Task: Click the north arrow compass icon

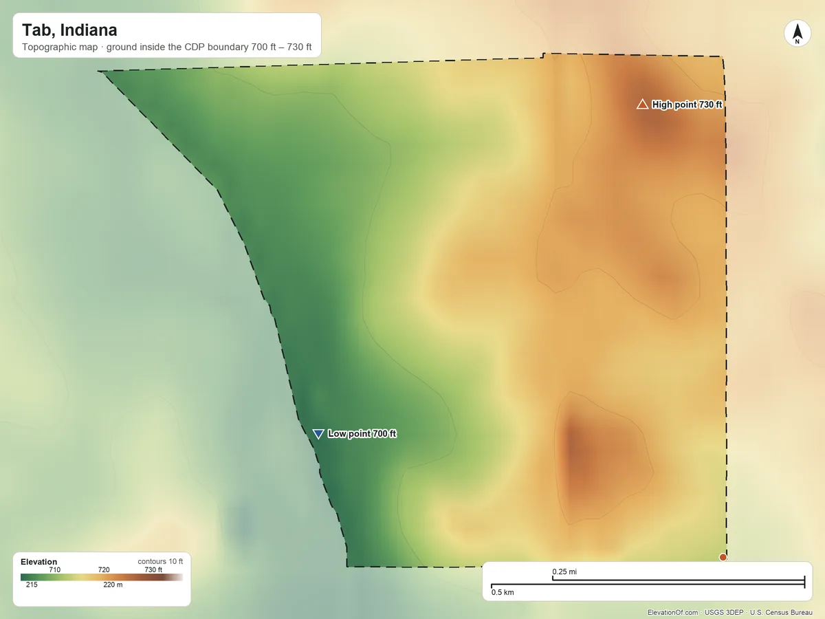Action: pyautogui.click(x=797, y=34)
